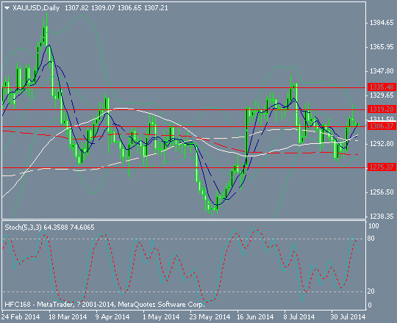
Task: Click the 8 Jul 2014 date marker
Action: (299, 316)
